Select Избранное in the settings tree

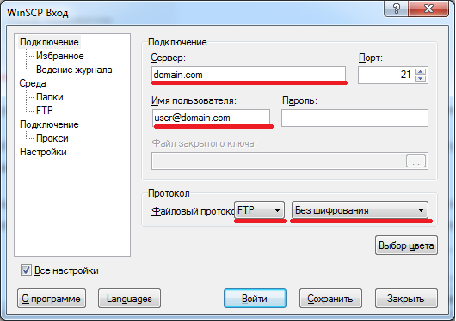[60, 56]
